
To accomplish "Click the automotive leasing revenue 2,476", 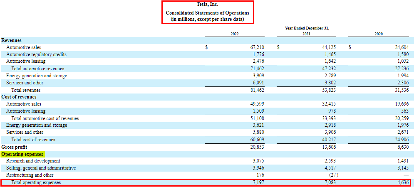I will tap(258, 61).
